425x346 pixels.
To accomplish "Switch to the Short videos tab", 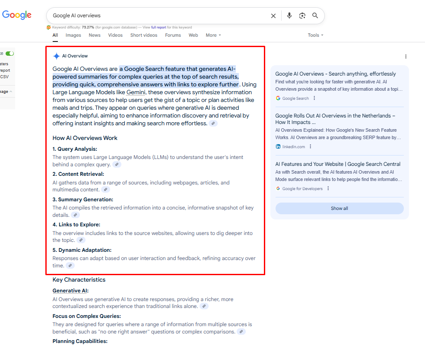I will tap(144, 35).
